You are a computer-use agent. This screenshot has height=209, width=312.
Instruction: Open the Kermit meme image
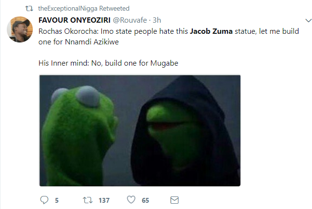pyautogui.click(x=140, y=130)
